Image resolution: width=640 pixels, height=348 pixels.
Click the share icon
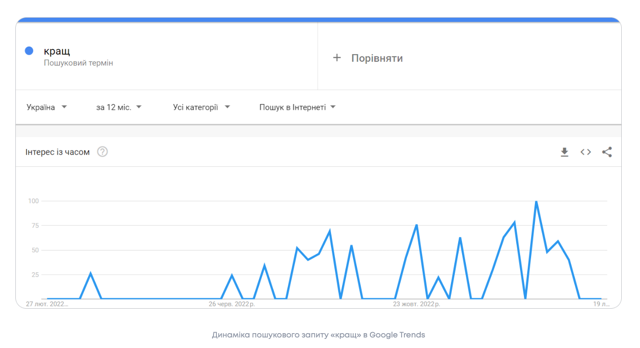(x=607, y=152)
